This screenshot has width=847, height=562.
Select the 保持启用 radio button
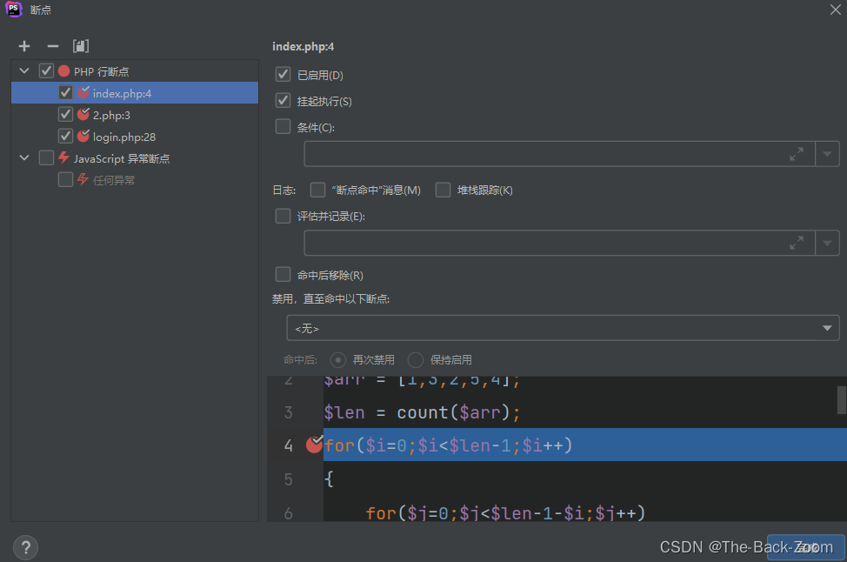point(416,360)
